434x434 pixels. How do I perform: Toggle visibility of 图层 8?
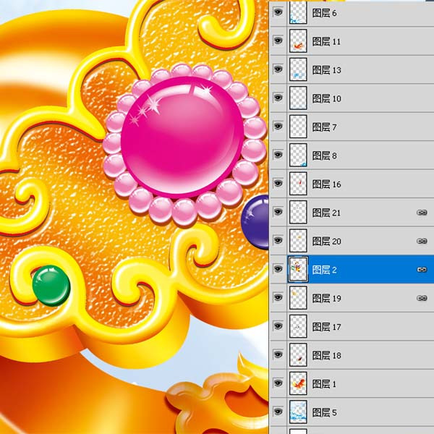(x=278, y=155)
